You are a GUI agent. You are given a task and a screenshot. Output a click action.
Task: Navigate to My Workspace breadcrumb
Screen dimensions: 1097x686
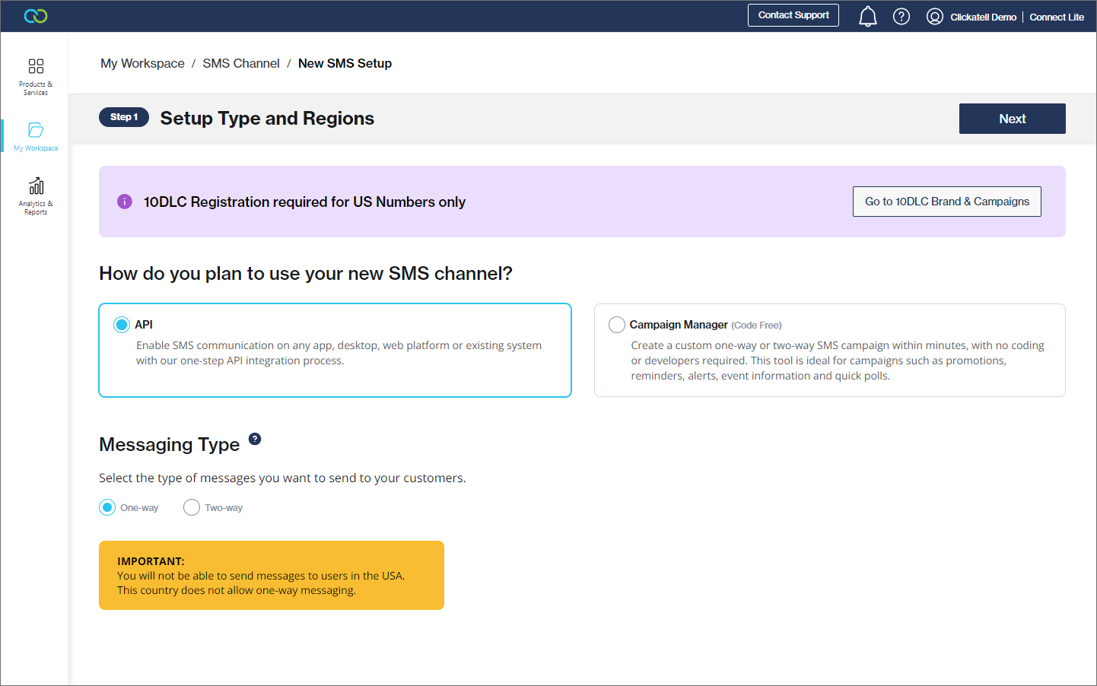[142, 63]
